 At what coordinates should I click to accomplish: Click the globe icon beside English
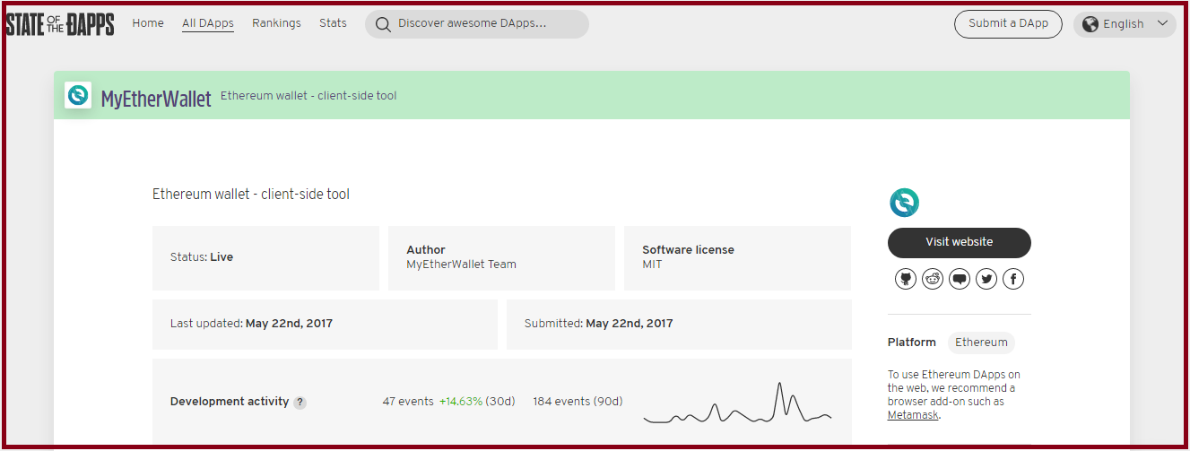1090,24
